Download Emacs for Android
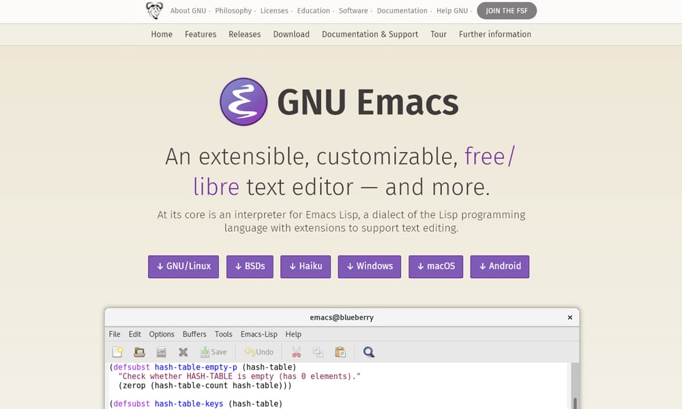Viewport: 682px width, 409px height. [x=500, y=267]
